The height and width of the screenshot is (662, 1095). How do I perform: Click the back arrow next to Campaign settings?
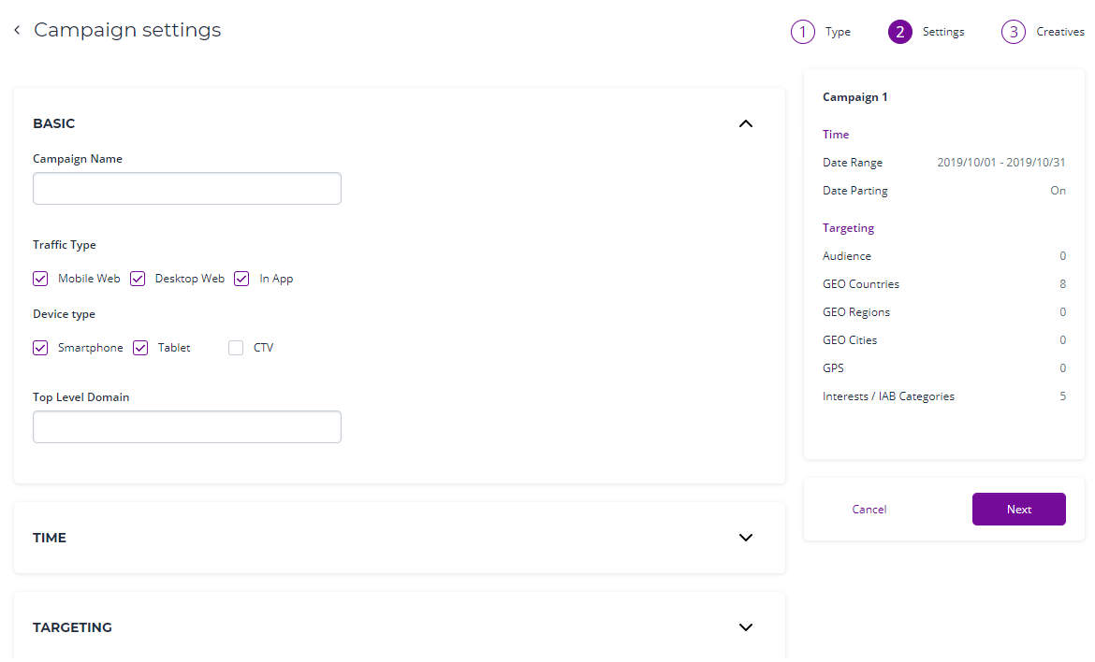pyautogui.click(x=16, y=29)
